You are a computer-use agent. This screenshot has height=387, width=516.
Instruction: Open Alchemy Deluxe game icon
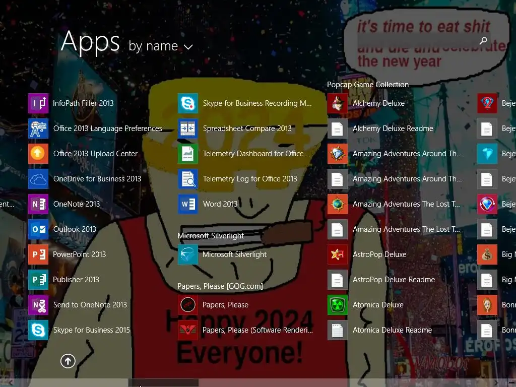(x=338, y=103)
